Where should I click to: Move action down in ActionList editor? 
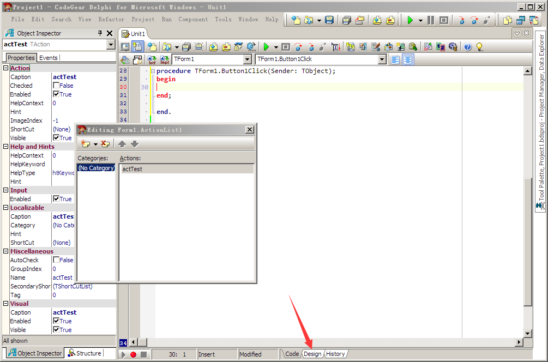pos(135,143)
